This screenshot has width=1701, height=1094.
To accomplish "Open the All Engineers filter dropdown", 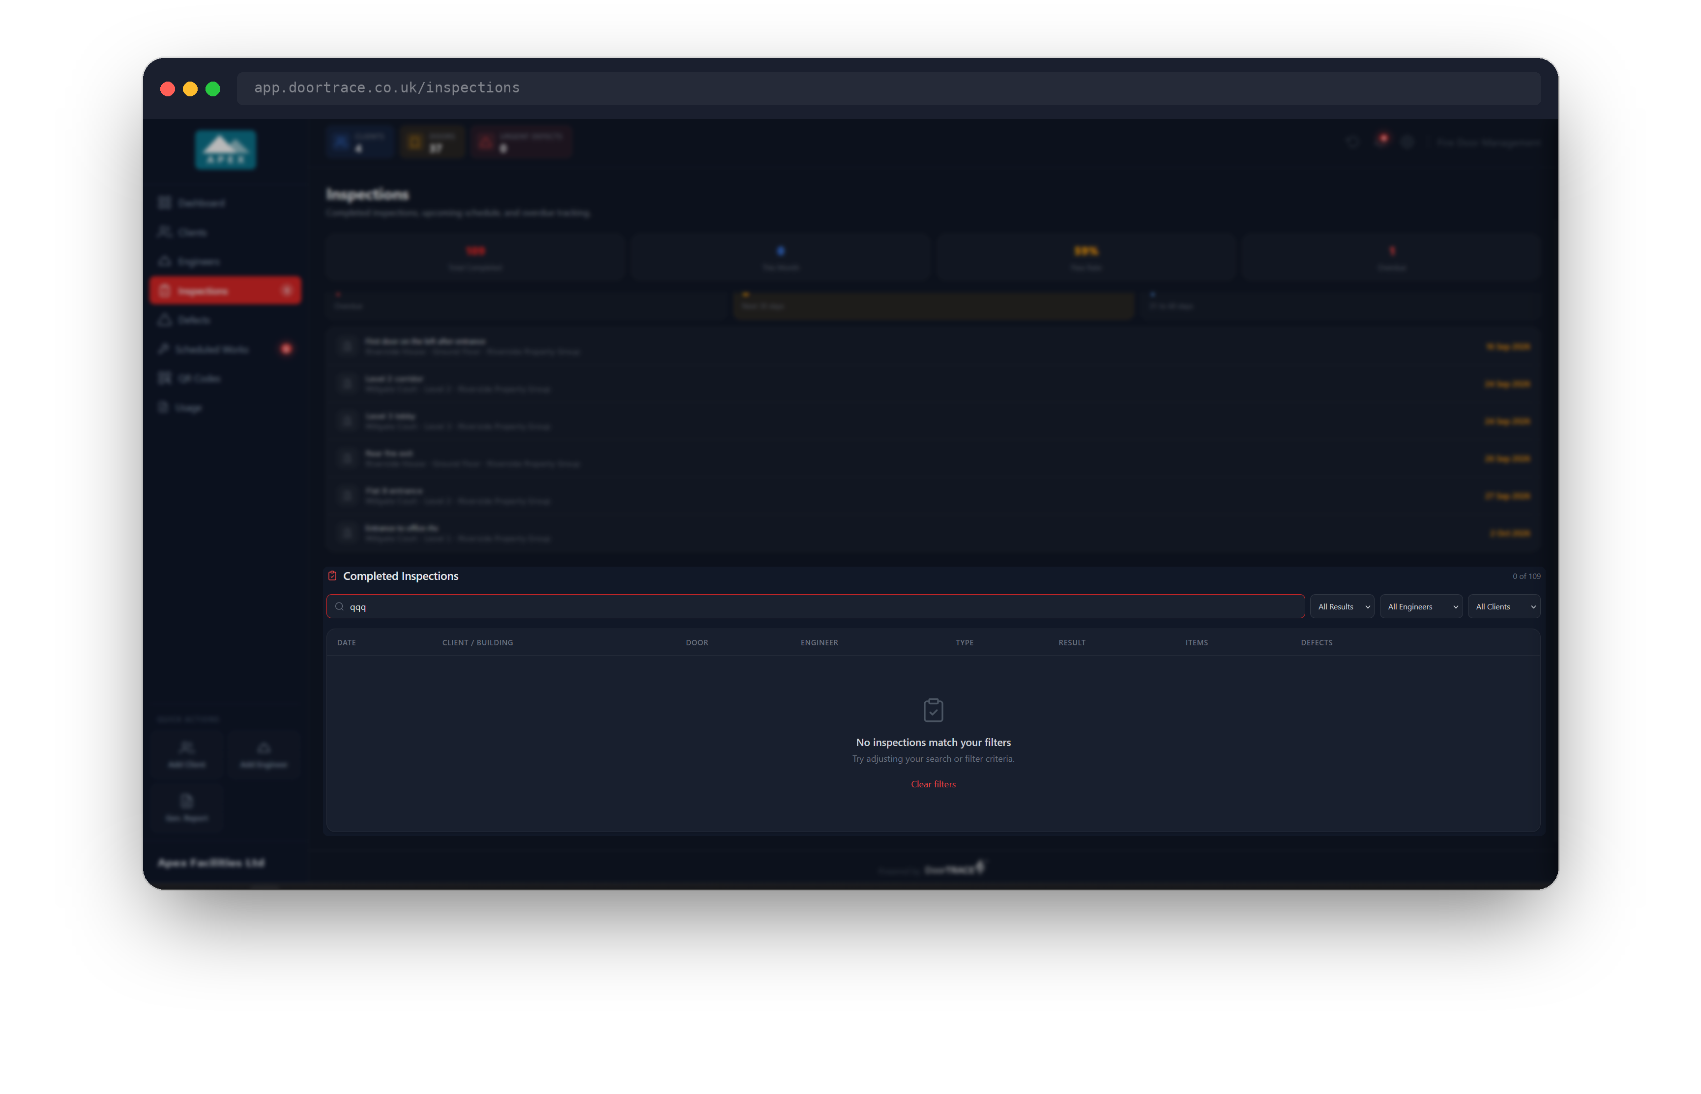I will (x=1421, y=606).
